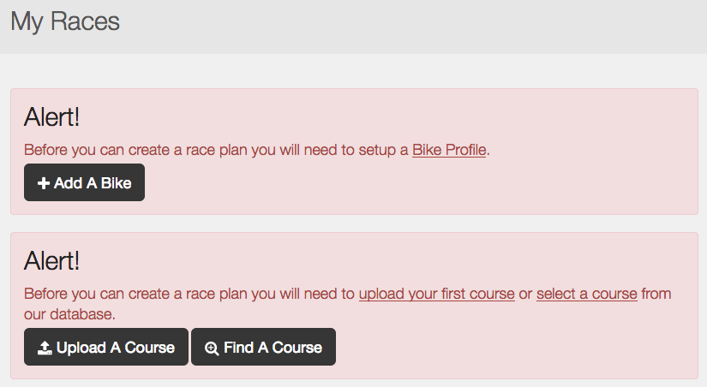Follow the 'select a course' link
707x387 pixels.
(587, 294)
